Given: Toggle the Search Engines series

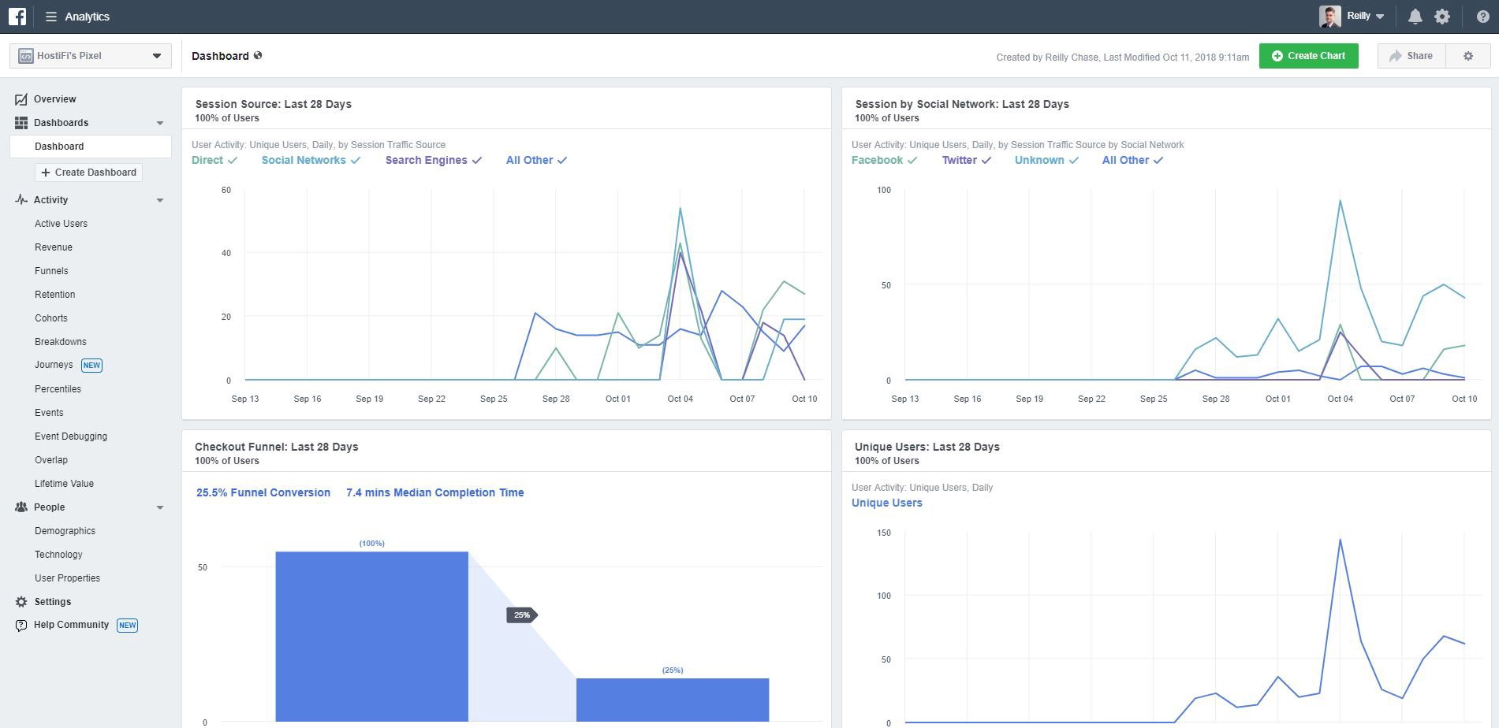Looking at the screenshot, I should [433, 160].
